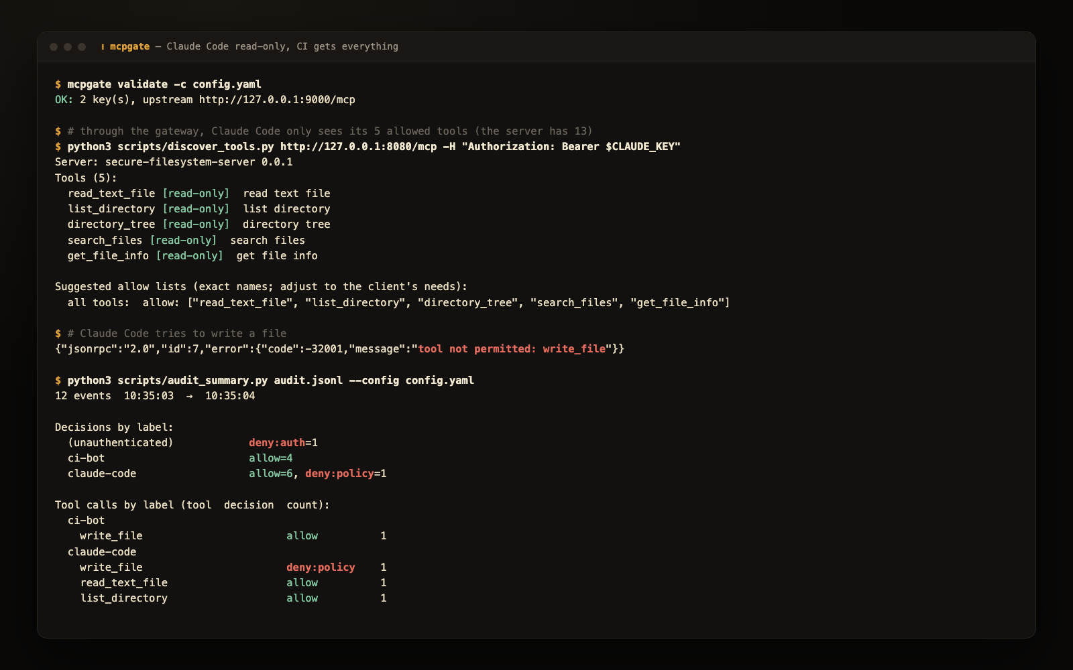This screenshot has height=670, width=1073.
Task: Click the red 'deny:policy=1' value
Action: [x=346, y=474]
